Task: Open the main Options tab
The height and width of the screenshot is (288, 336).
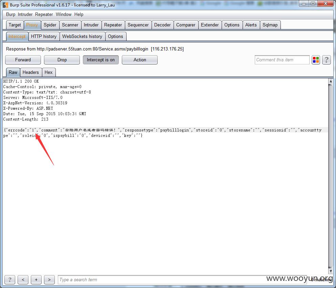Action: click(x=232, y=25)
